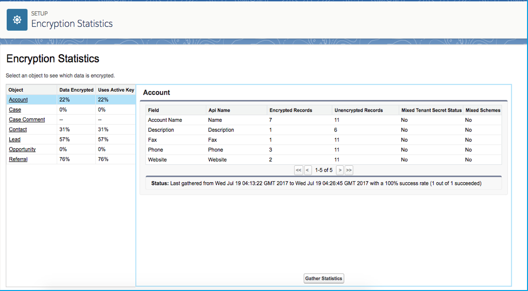
Task: Click the 1-5 of 5 pagination text
Action: (324, 171)
